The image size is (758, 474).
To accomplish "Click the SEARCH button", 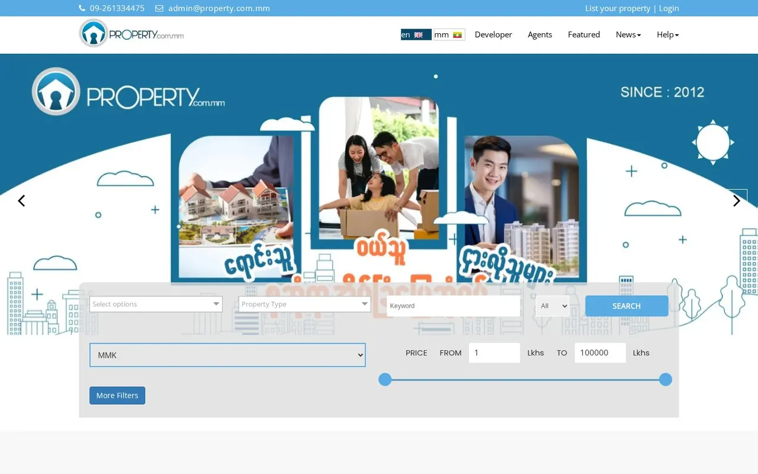I will [x=627, y=306].
